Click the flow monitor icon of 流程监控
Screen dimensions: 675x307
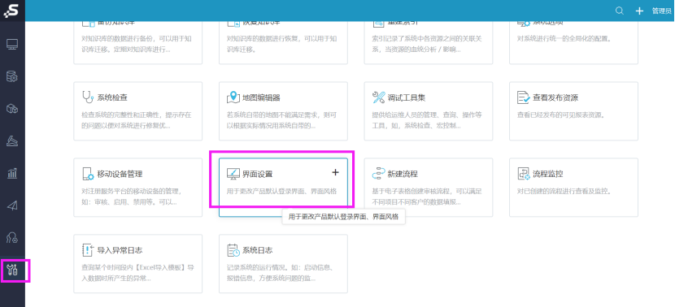524,174
